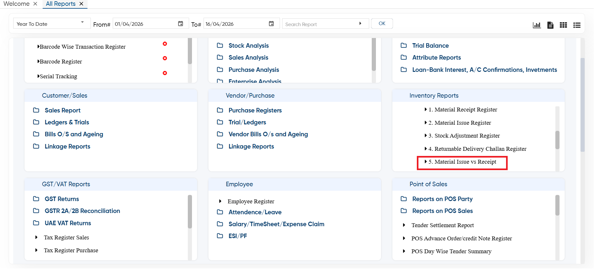594x270 pixels.
Task: Open Attribute Reports folder
Action: (436, 58)
